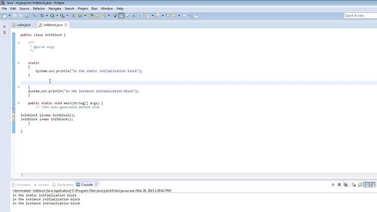
Task: Collapse the static block fold marker
Action: click(x=18, y=63)
